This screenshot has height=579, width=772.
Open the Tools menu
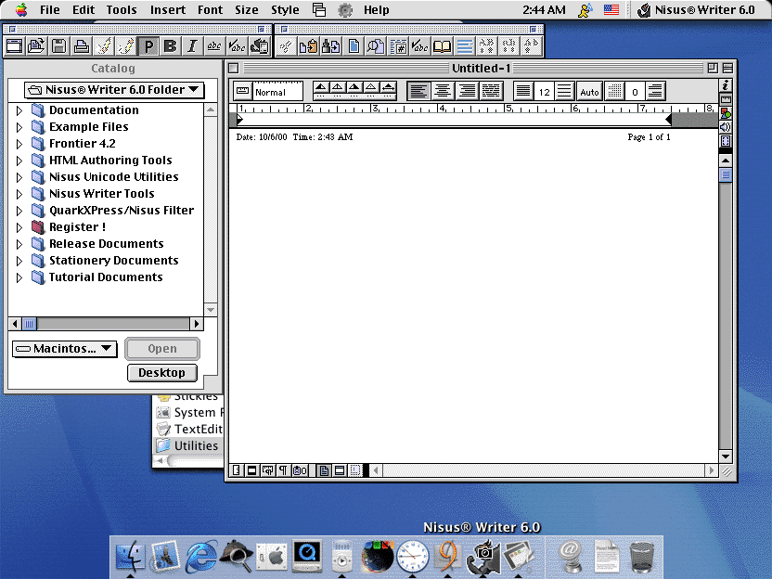(122, 10)
